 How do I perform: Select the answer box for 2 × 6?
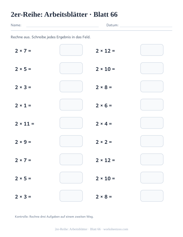click(152, 105)
